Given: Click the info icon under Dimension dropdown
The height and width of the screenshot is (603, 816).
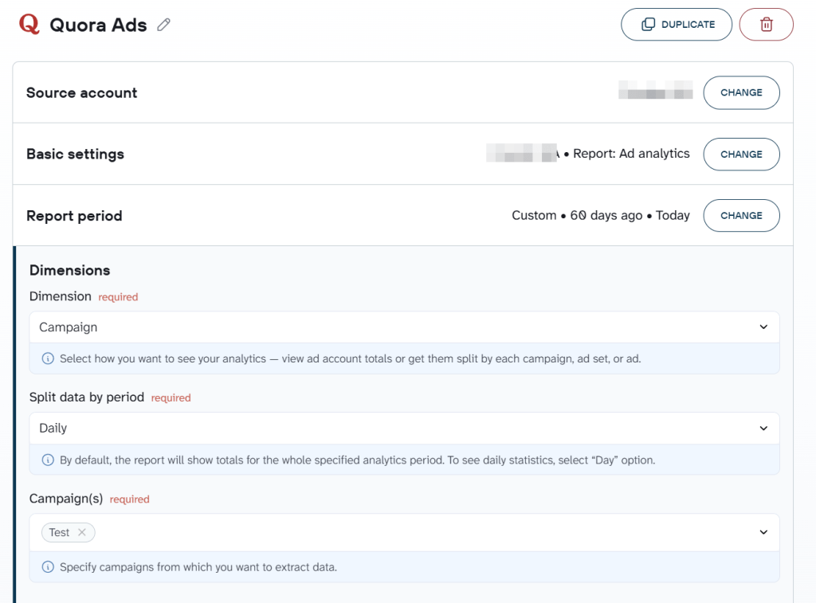Looking at the screenshot, I should pyautogui.click(x=48, y=358).
